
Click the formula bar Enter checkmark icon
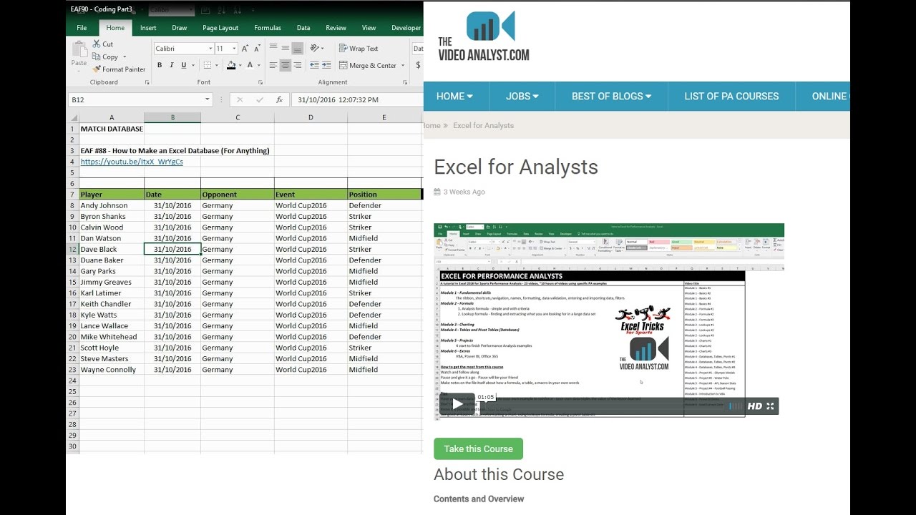[x=260, y=100]
